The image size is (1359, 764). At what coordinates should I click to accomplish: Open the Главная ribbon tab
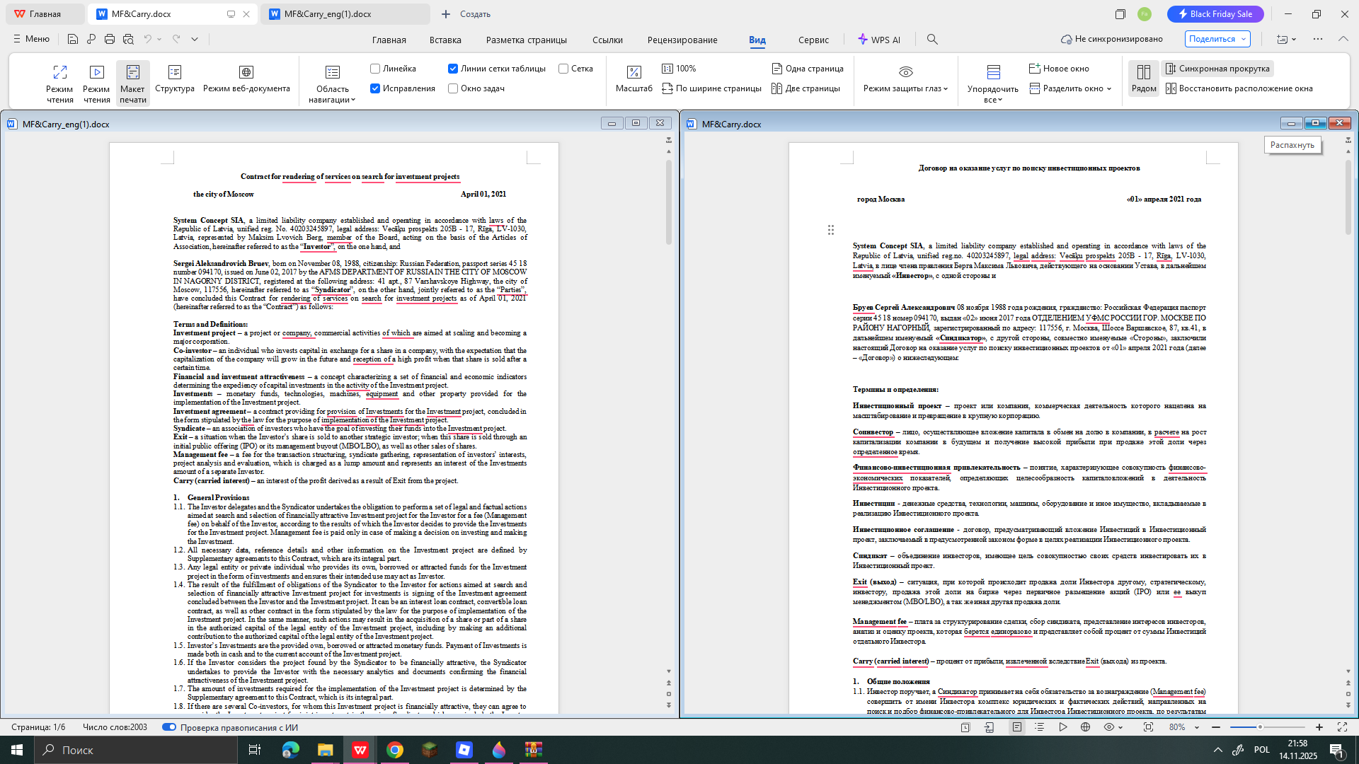[389, 40]
